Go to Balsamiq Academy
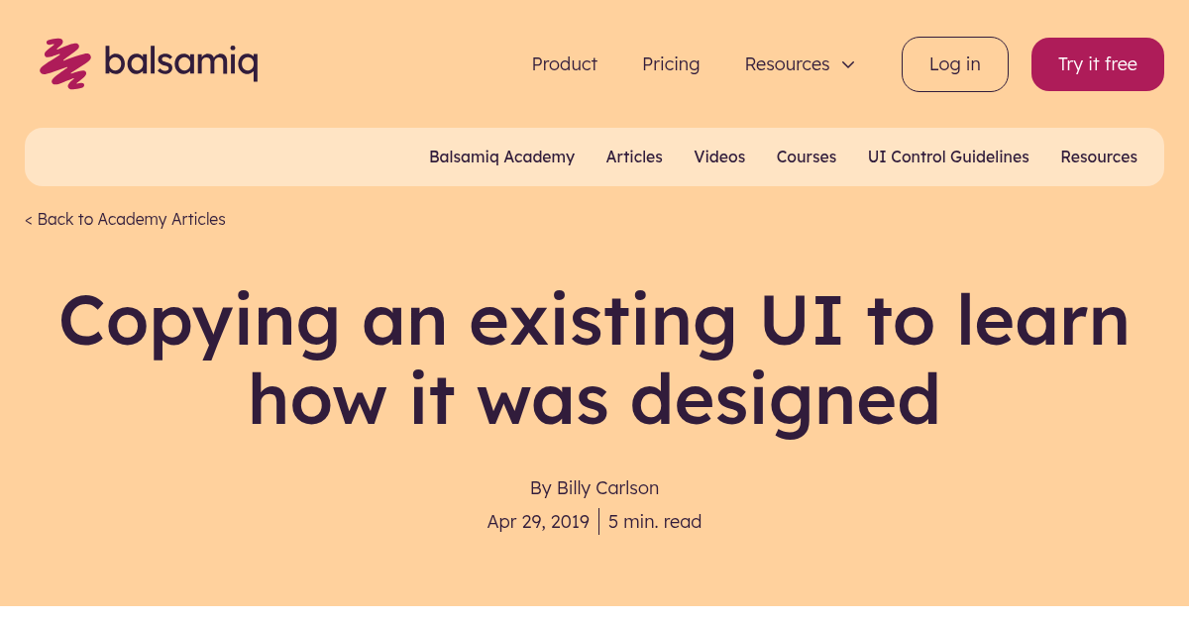Image resolution: width=1189 pixels, height=621 pixels. (501, 156)
